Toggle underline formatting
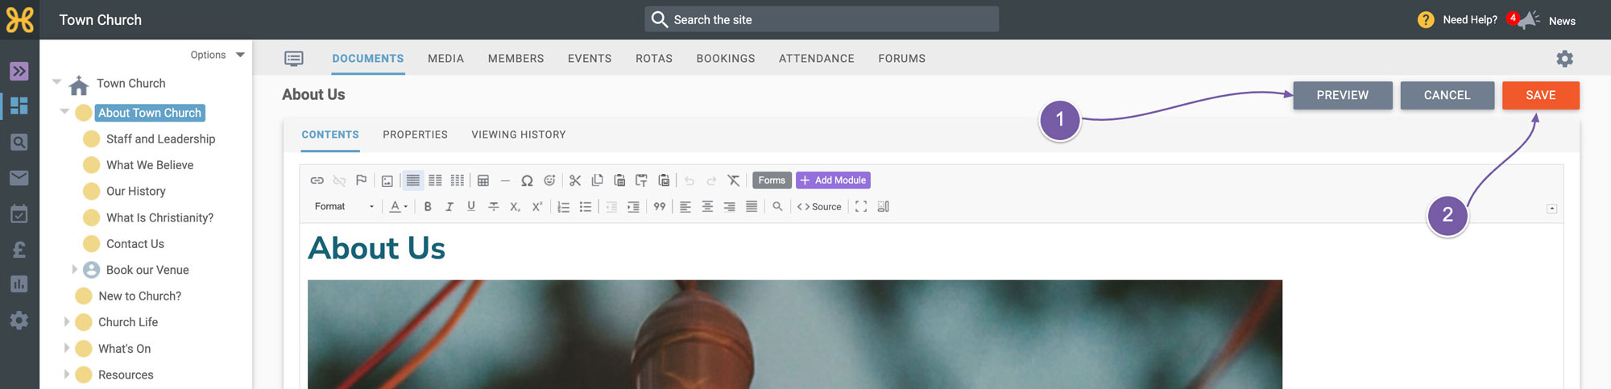The image size is (1611, 389). [x=471, y=207]
